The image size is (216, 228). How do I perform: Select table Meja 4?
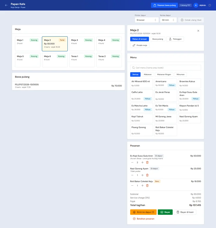109,44
